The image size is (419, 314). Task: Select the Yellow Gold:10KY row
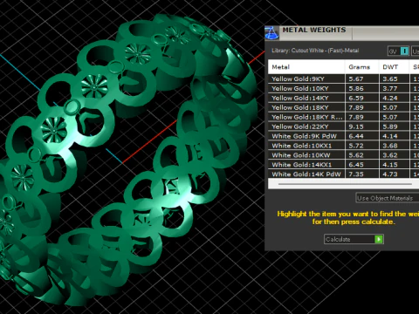tap(343, 88)
